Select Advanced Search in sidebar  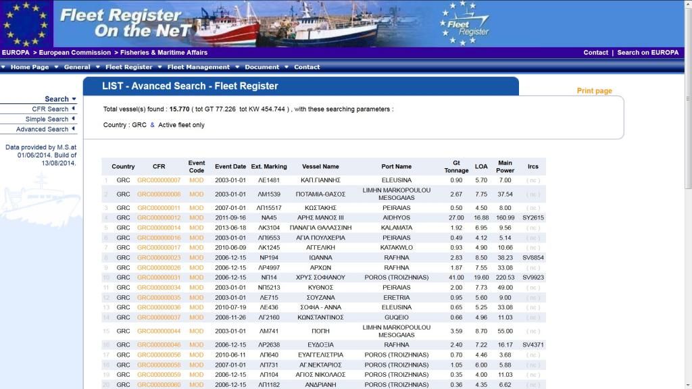[x=42, y=129]
